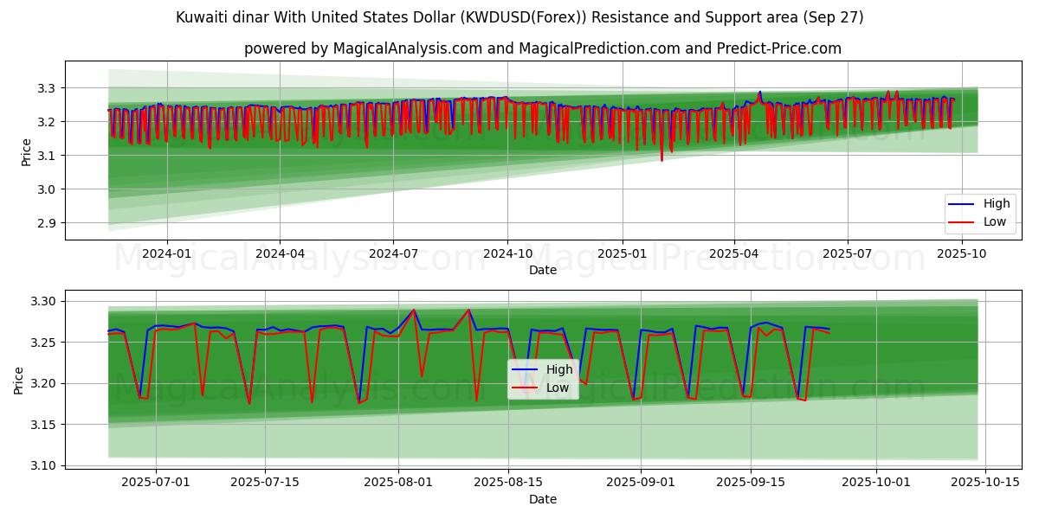Click the 2024-07 date tick on top chart

click(393, 253)
